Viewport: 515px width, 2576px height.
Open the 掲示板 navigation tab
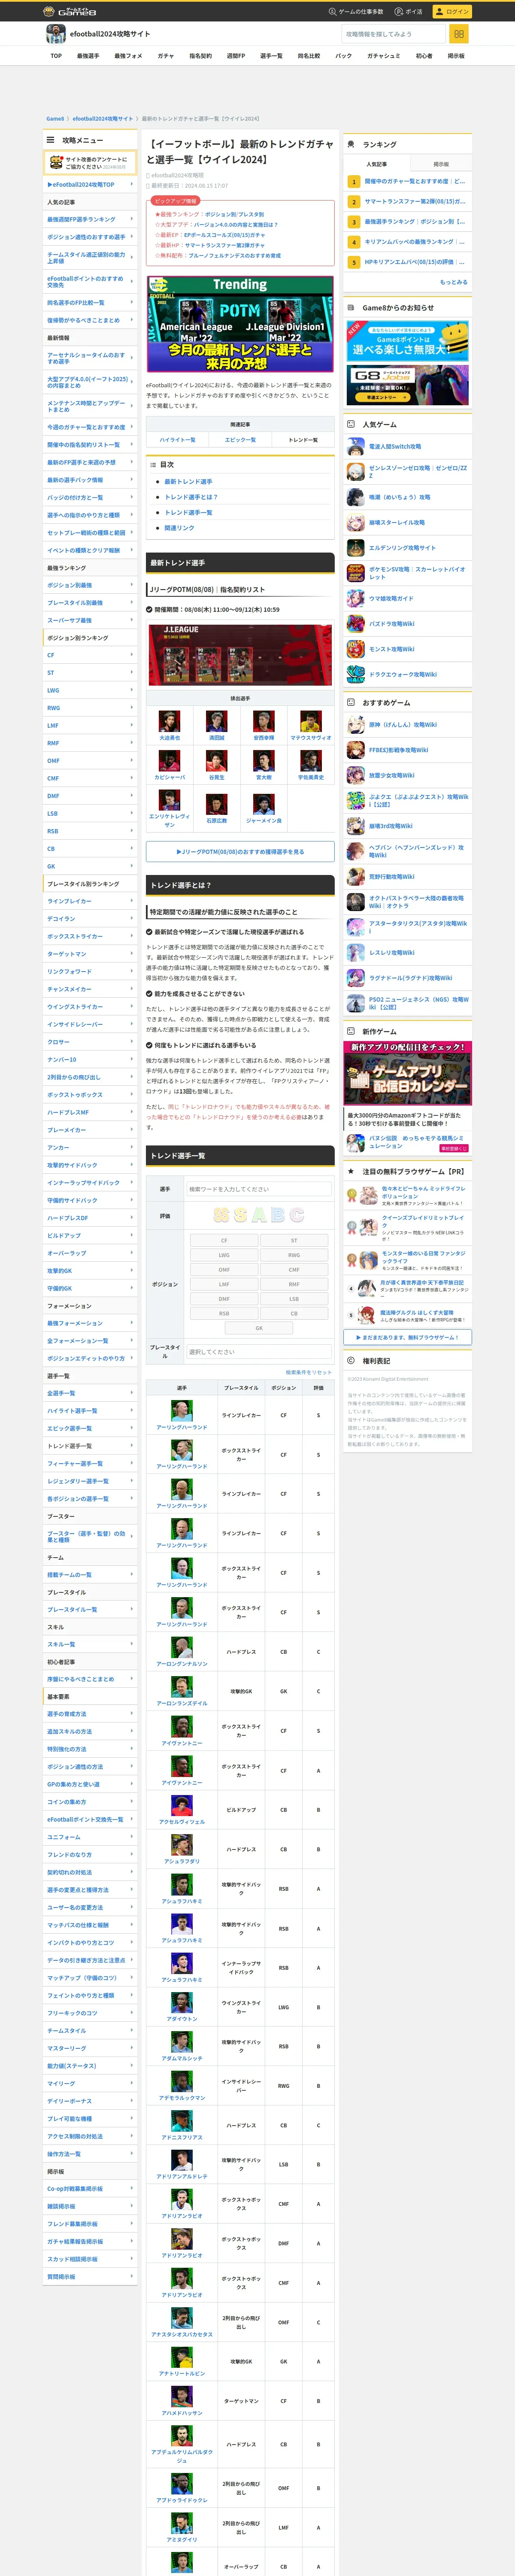tap(456, 56)
